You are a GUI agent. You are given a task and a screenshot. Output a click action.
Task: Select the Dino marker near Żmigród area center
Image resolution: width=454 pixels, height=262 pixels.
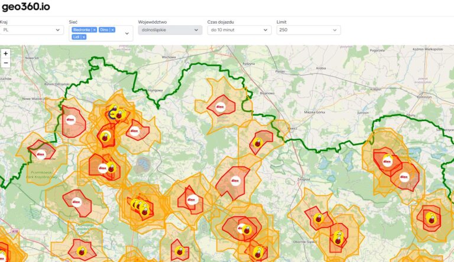tap(235, 181)
